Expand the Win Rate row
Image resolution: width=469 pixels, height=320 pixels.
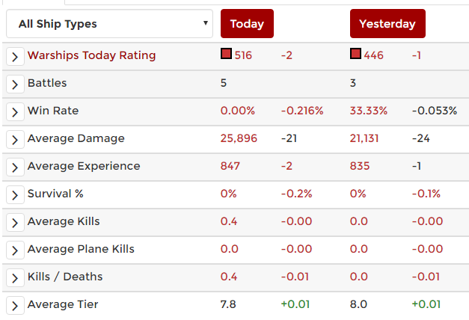[x=14, y=111]
